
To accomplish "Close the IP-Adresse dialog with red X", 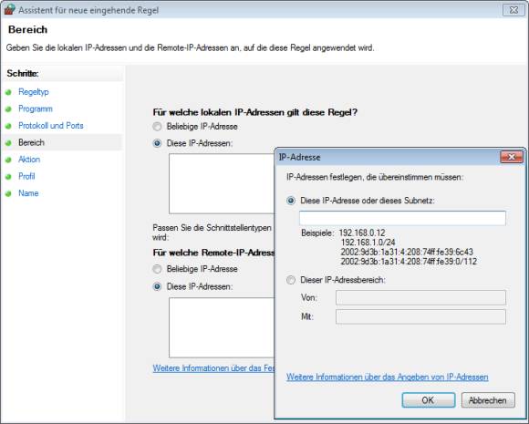I will click(x=512, y=157).
